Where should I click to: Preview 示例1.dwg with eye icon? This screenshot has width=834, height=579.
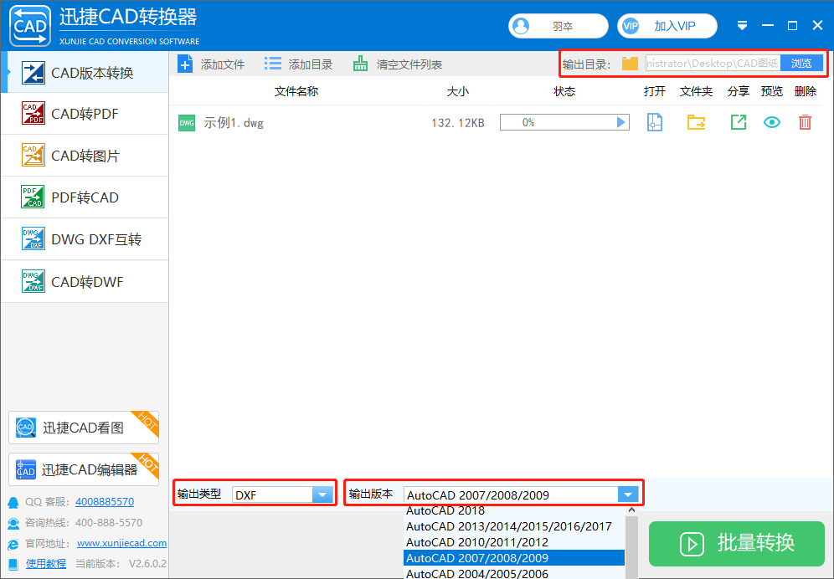(x=772, y=122)
